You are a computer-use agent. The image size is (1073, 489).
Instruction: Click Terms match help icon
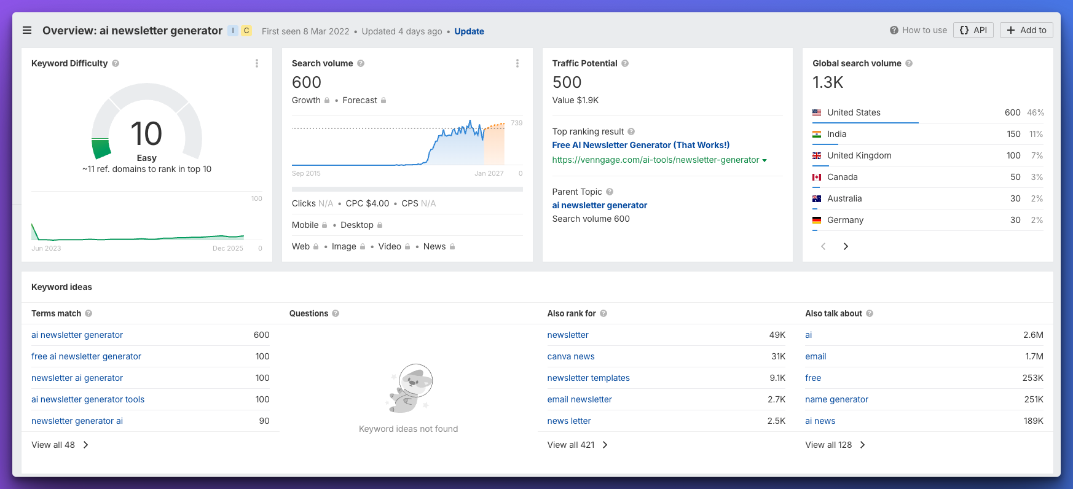88,313
